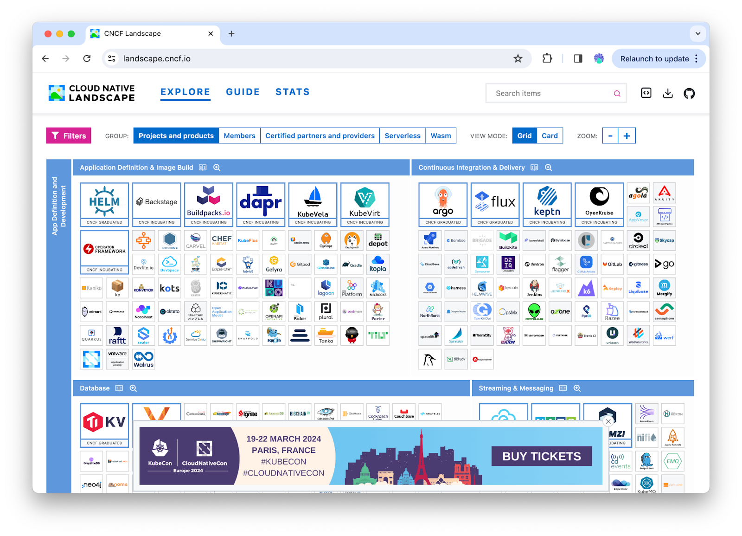This screenshot has width=742, height=536.
Task: Click Relaunch to update button
Action: pos(654,58)
